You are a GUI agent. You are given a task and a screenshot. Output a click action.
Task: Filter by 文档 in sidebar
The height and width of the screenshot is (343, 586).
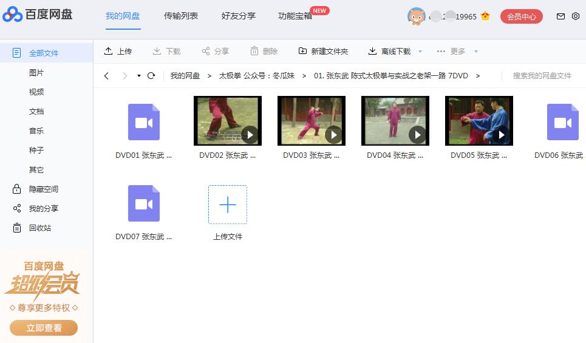36,111
